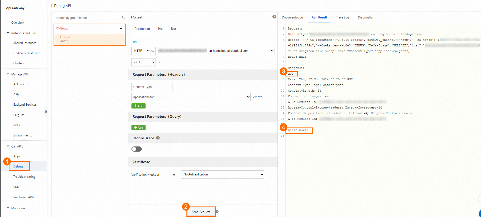Click the help icon beside FC-test title
This screenshot has width=481, height=217.
(x=274, y=17)
